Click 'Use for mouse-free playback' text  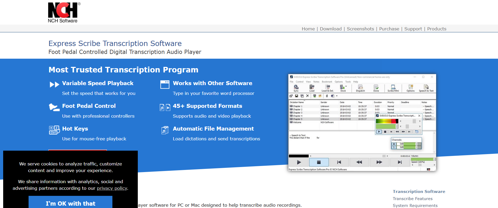pyautogui.click(x=94, y=139)
